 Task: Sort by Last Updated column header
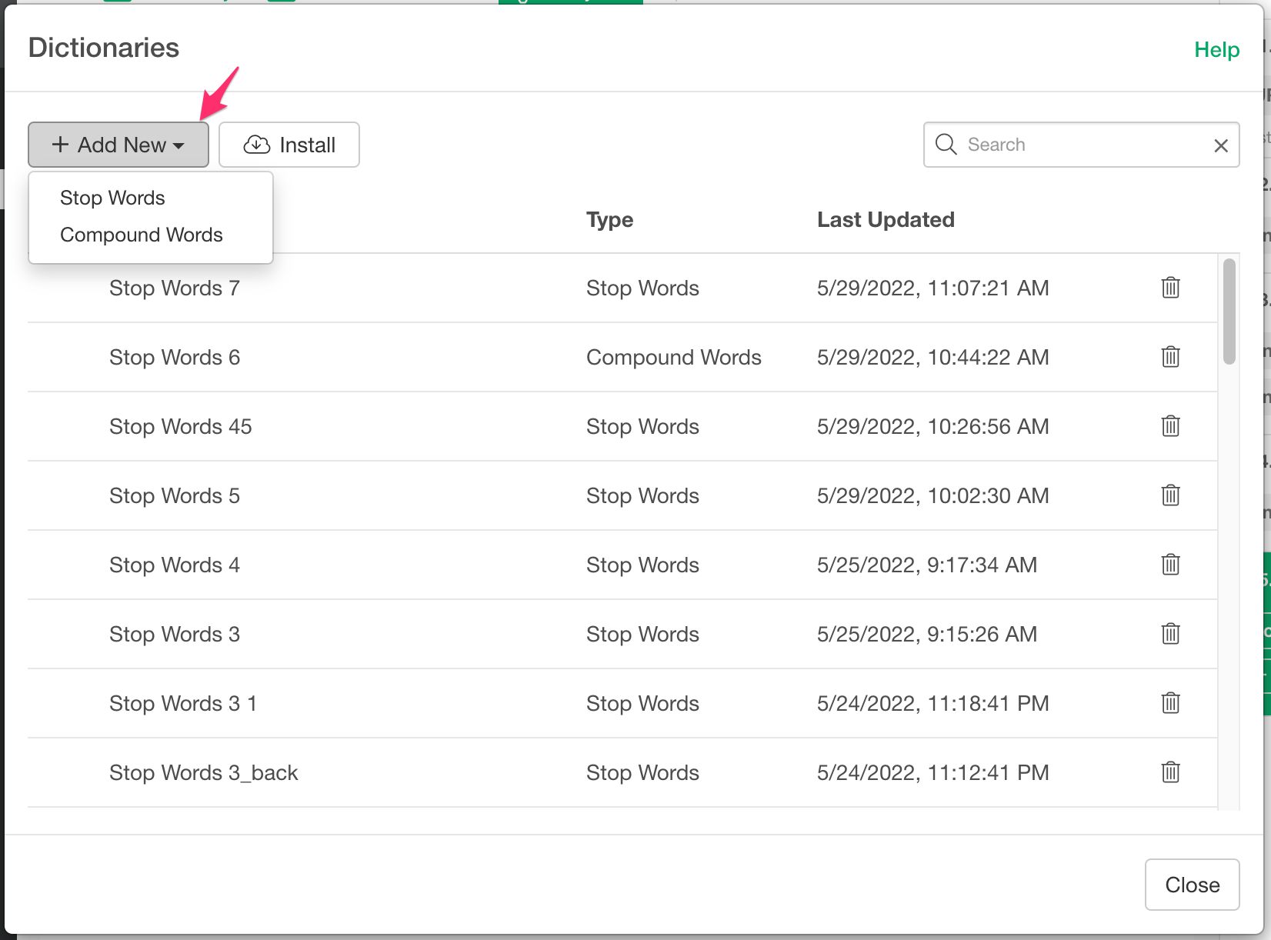coord(886,220)
